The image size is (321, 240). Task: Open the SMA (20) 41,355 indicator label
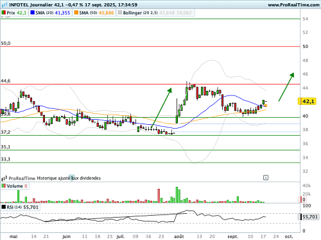click(51, 13)
